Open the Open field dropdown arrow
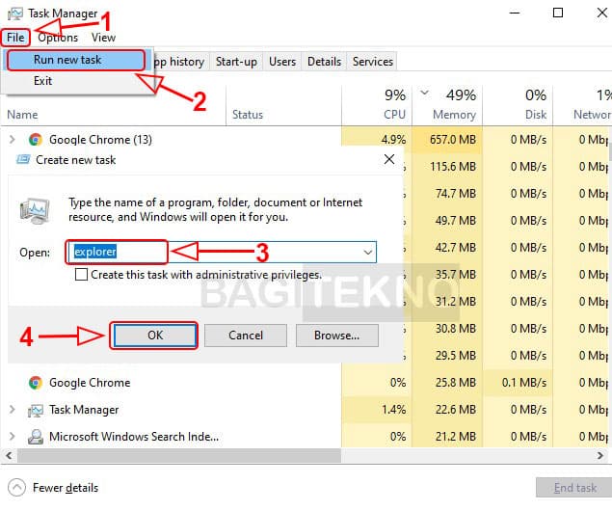The width and height of the screenshot is (612, 511). pos(367,253)
